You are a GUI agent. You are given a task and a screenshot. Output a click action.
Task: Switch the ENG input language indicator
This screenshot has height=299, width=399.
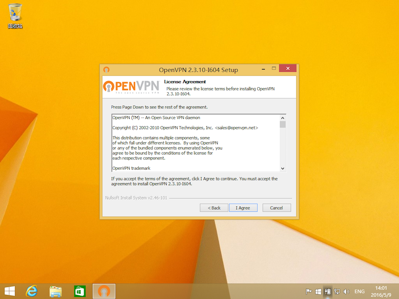pos(359,292)
